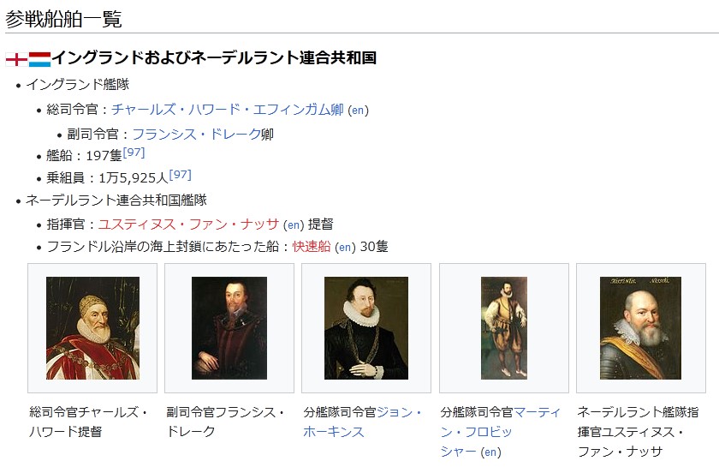
Task: Open (en) link after 快速船
Action: [x=345, y=248]
